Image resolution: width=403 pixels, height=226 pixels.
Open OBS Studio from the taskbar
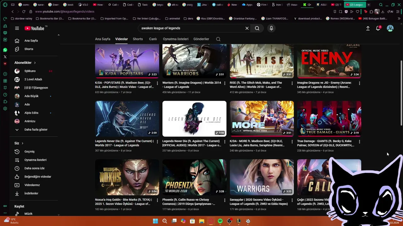tap(230, 221)
